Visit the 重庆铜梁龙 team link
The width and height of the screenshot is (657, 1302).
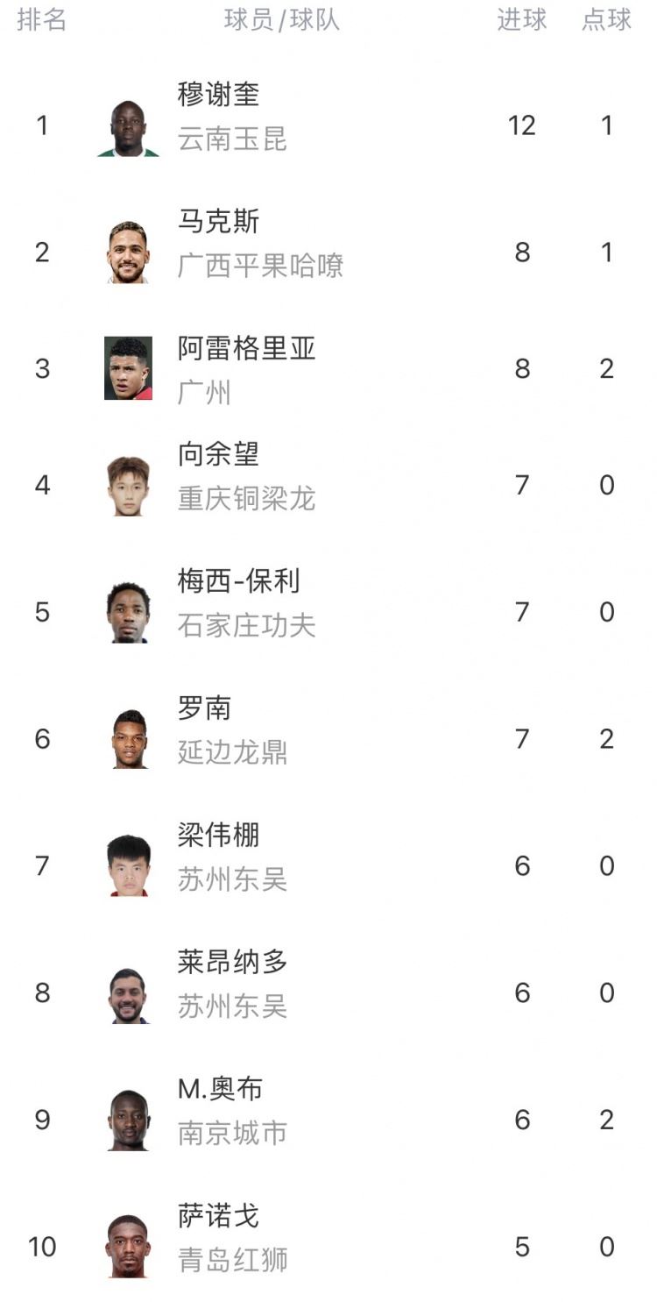pyautogui.click(x=246, y=499)
